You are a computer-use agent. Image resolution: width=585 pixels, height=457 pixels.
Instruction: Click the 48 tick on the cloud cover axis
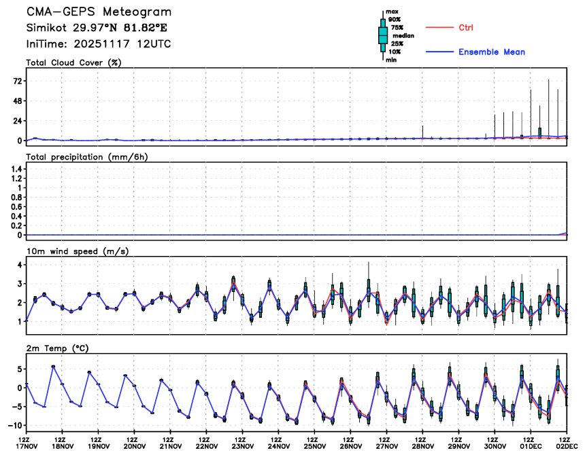[x=18, y=101]
